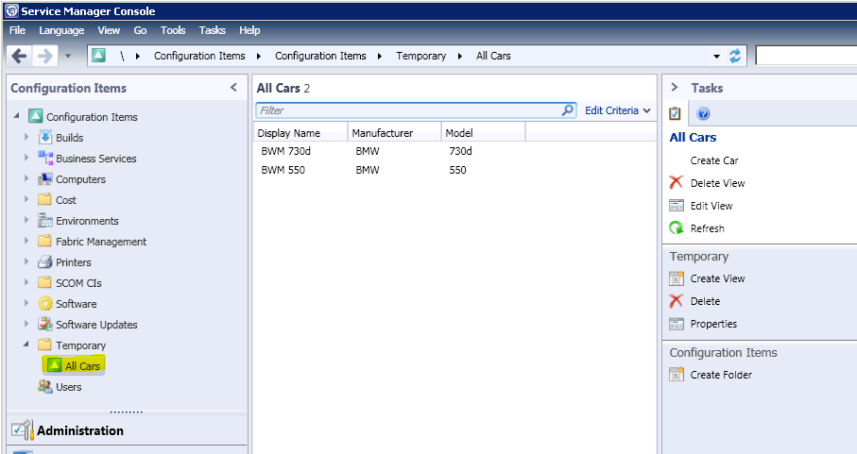This screenshot has width=857, height=454.
Task: Click the Delete View red X icon
Action: click(x=676, y=183)
